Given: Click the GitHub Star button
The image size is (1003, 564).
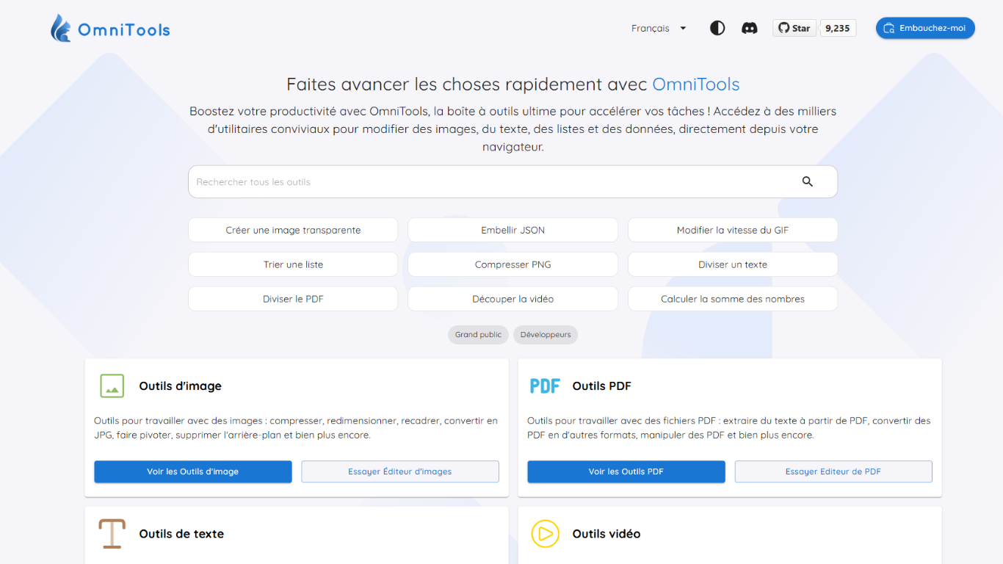Looking at the screenshot, I should pyautogui.click(x=794, y=28).
